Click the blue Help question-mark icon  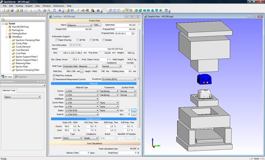[x=60, y=10]
